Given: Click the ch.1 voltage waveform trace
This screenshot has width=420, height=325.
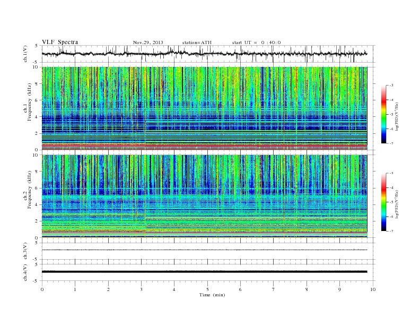Looking at the screenshot, I should tap(204, 54).
